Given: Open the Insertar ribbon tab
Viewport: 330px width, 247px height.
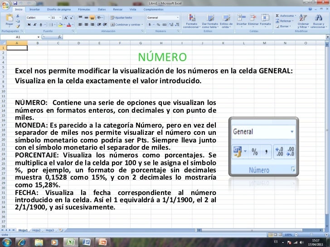Looking at the screenshot, I should click(x=34, y=9).
